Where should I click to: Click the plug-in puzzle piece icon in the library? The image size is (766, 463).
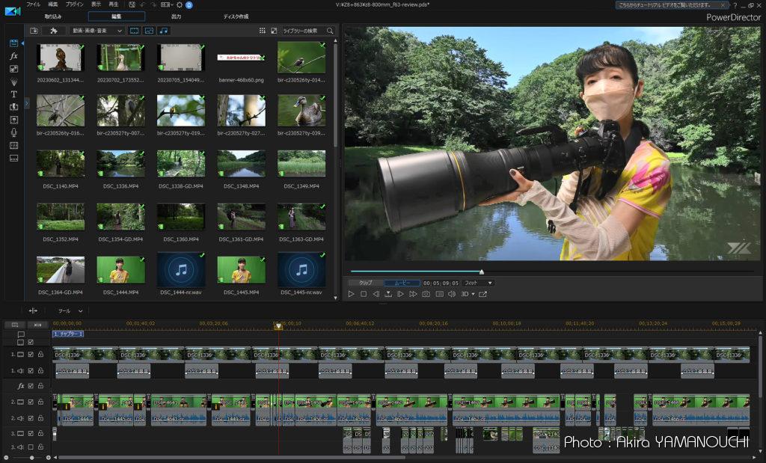pos(53,31)
